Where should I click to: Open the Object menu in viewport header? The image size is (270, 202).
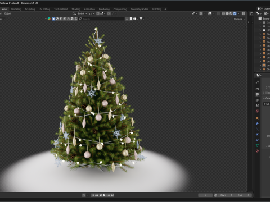click(x=8, y=13)
